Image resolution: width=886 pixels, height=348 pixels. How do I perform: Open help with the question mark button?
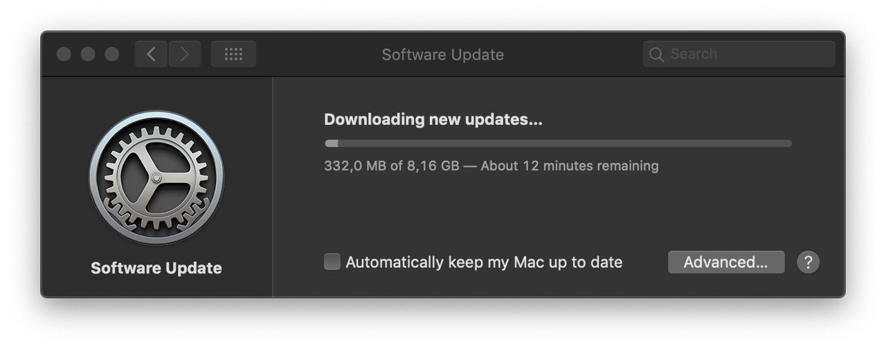808,262
